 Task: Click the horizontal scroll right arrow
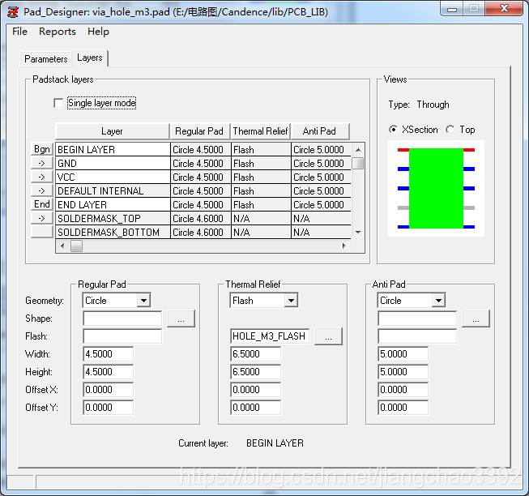[343, 246]
